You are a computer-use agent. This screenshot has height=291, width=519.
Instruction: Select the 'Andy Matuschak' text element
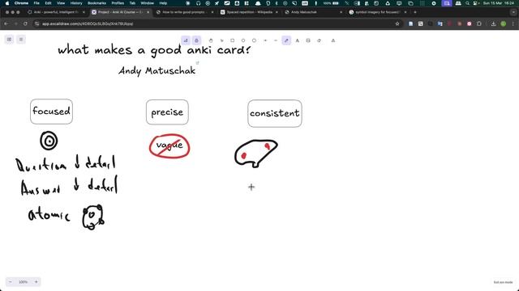click(x=157, y=70)
